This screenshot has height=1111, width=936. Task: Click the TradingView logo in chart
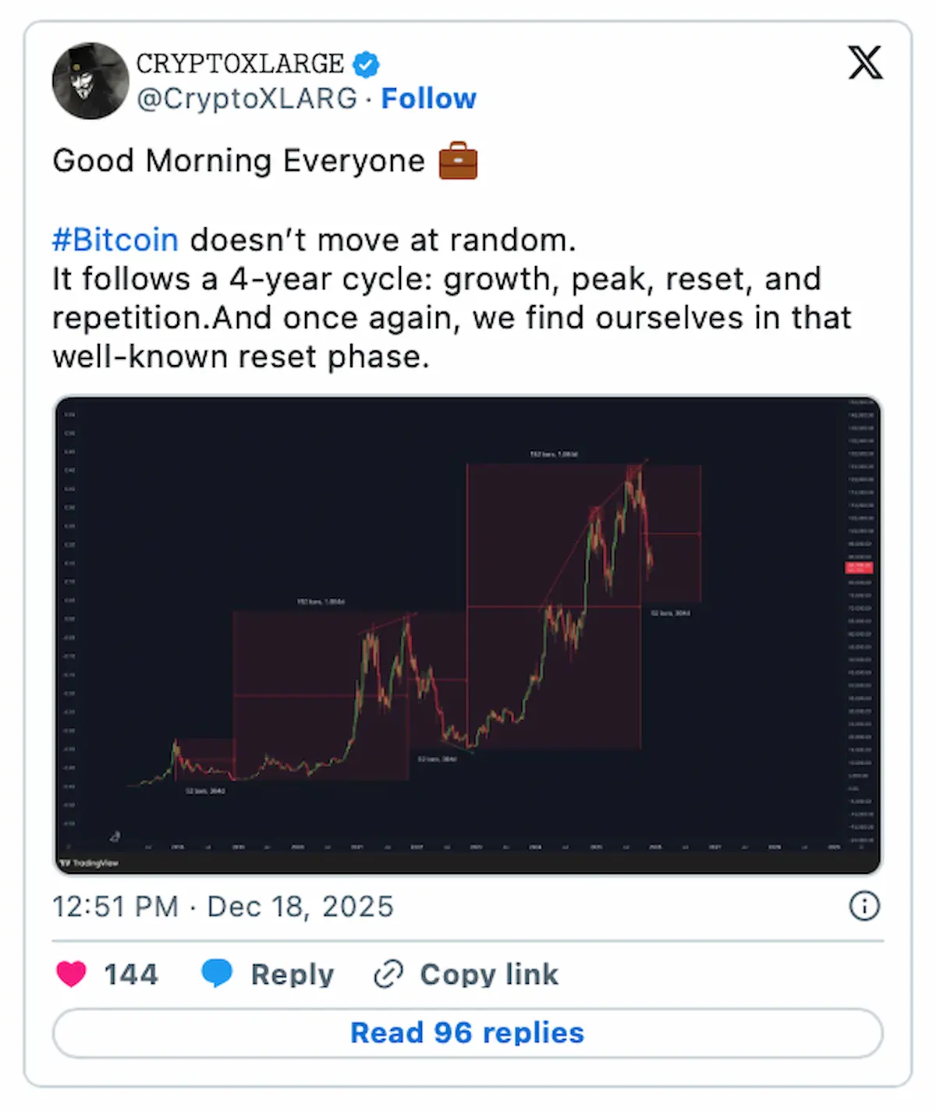pos(90,863)
